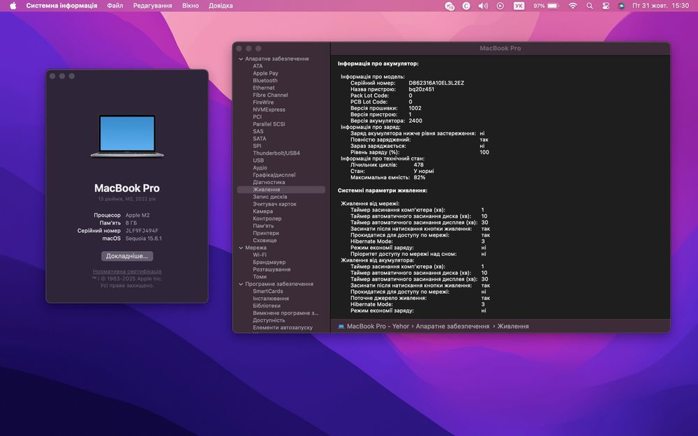The height and width of the screenshot is (436, 698).
Task: Select Аудіо in the sidebar
Action: point(260,167)
